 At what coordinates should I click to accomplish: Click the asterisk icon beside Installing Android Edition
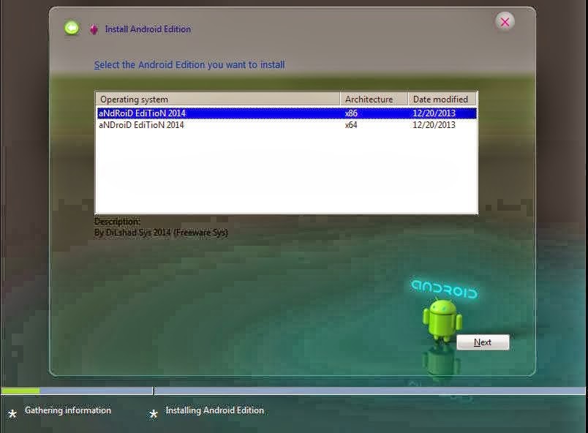153,413
